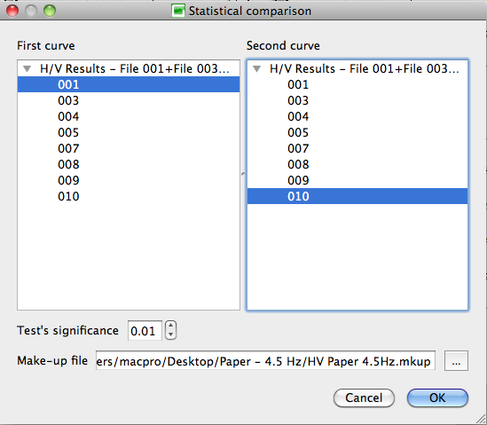This screenshot has height=425, width=487.
Task: Browse for make-up file with ellipsis button
Action: 456,361
